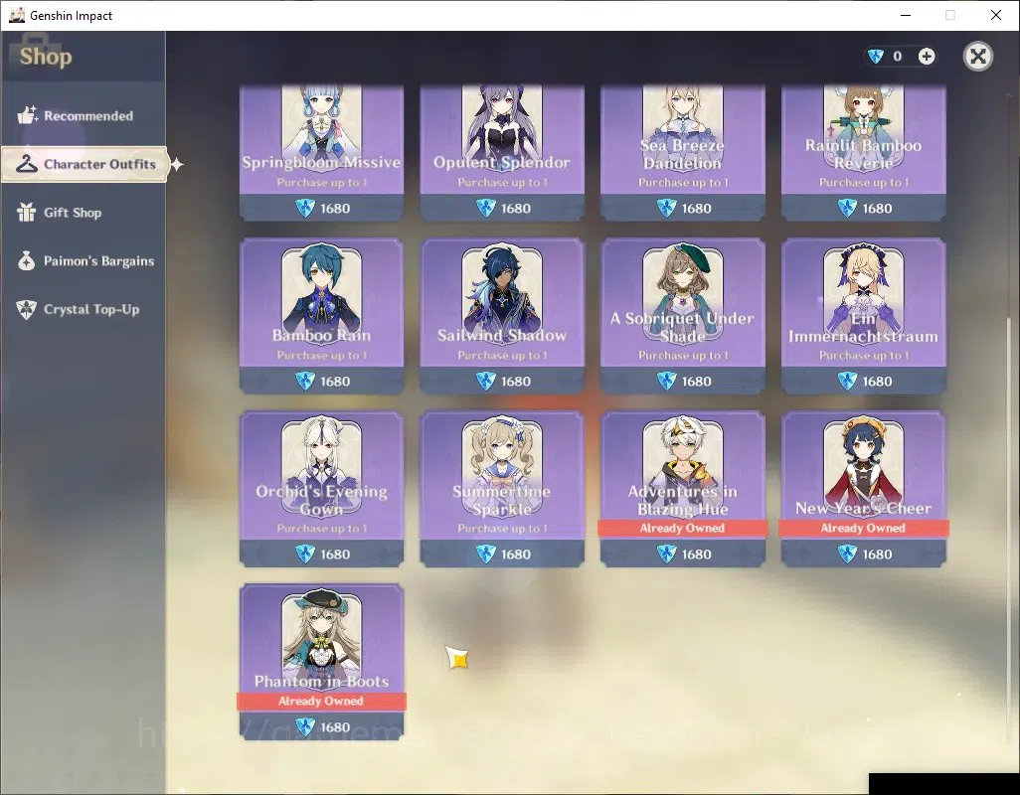This screenshot has width=1020, height=795.
Task: Choose the Sailwind Shadow outfit portrait
Action: point(502,291)
